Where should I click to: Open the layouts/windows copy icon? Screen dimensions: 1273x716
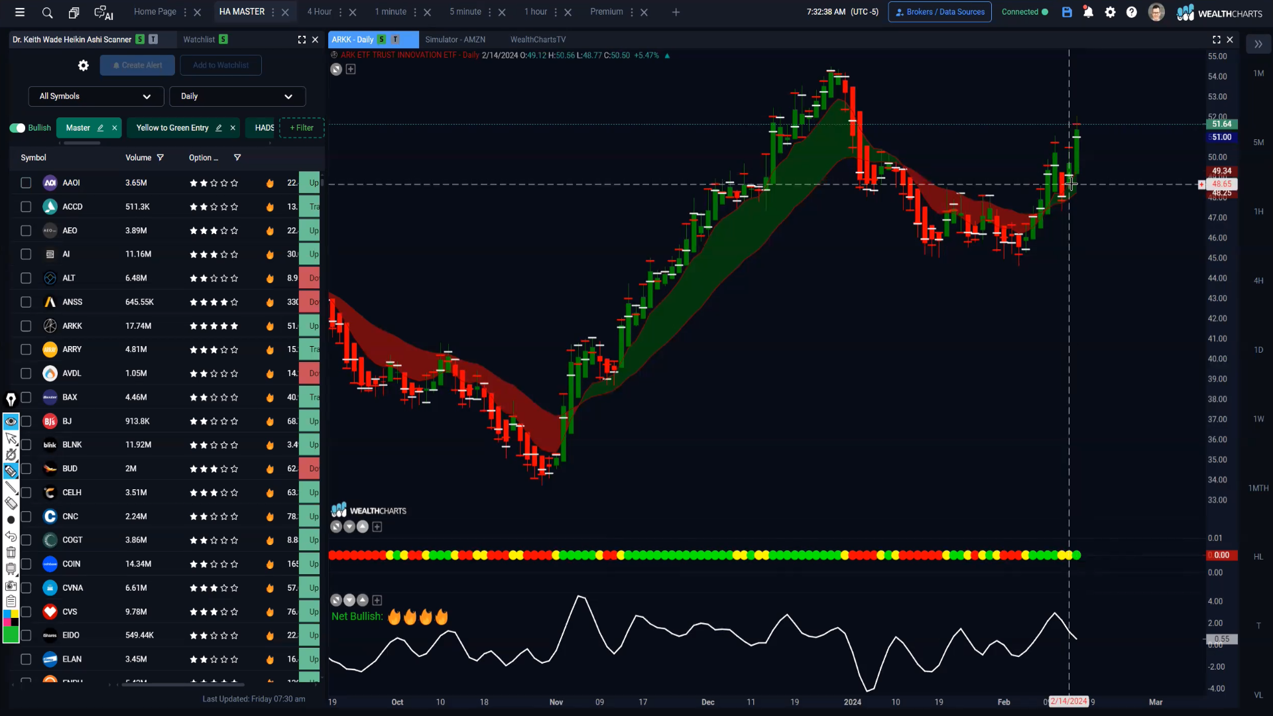coord(74,12)
